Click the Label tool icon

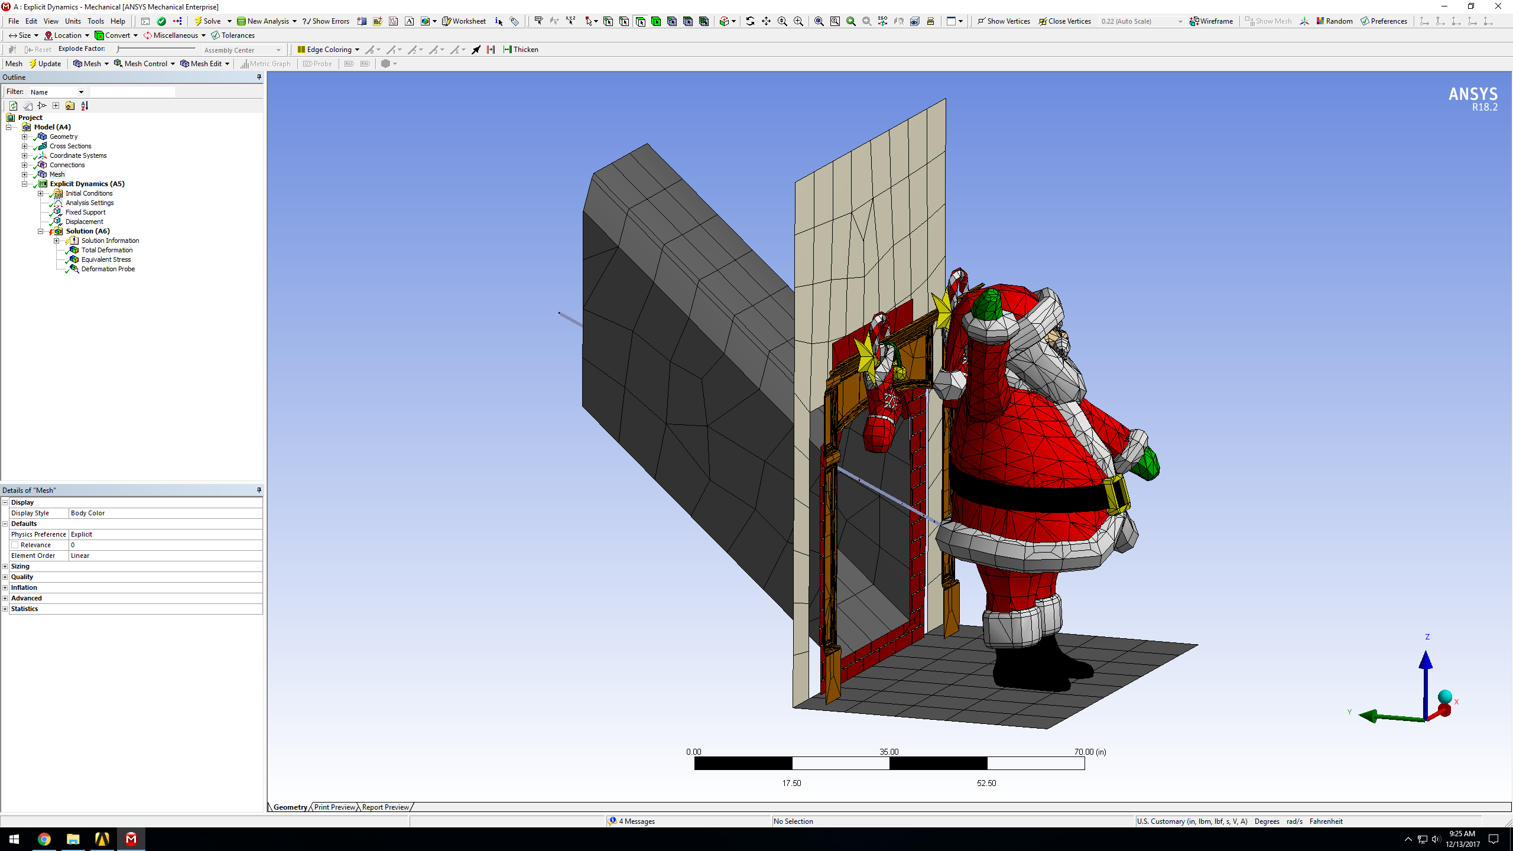tap(538, 21)
